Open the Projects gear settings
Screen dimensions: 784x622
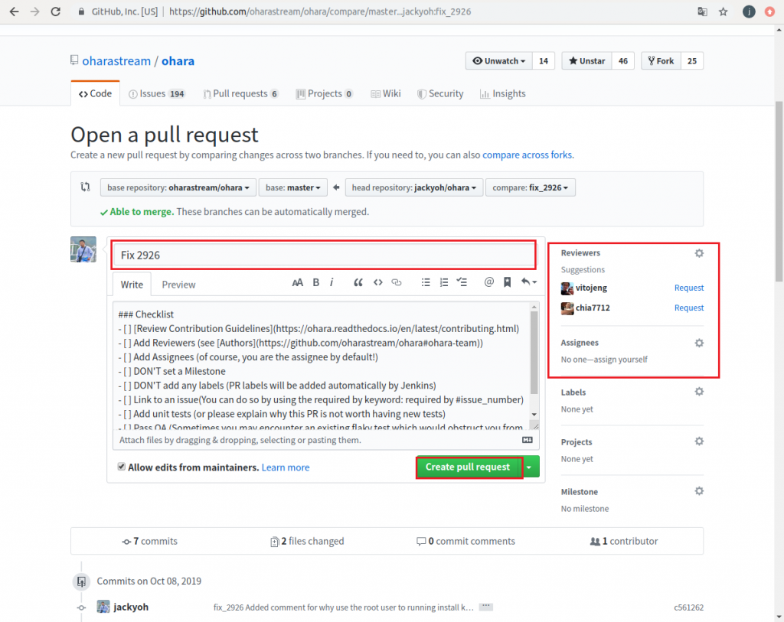coord(699,441)
